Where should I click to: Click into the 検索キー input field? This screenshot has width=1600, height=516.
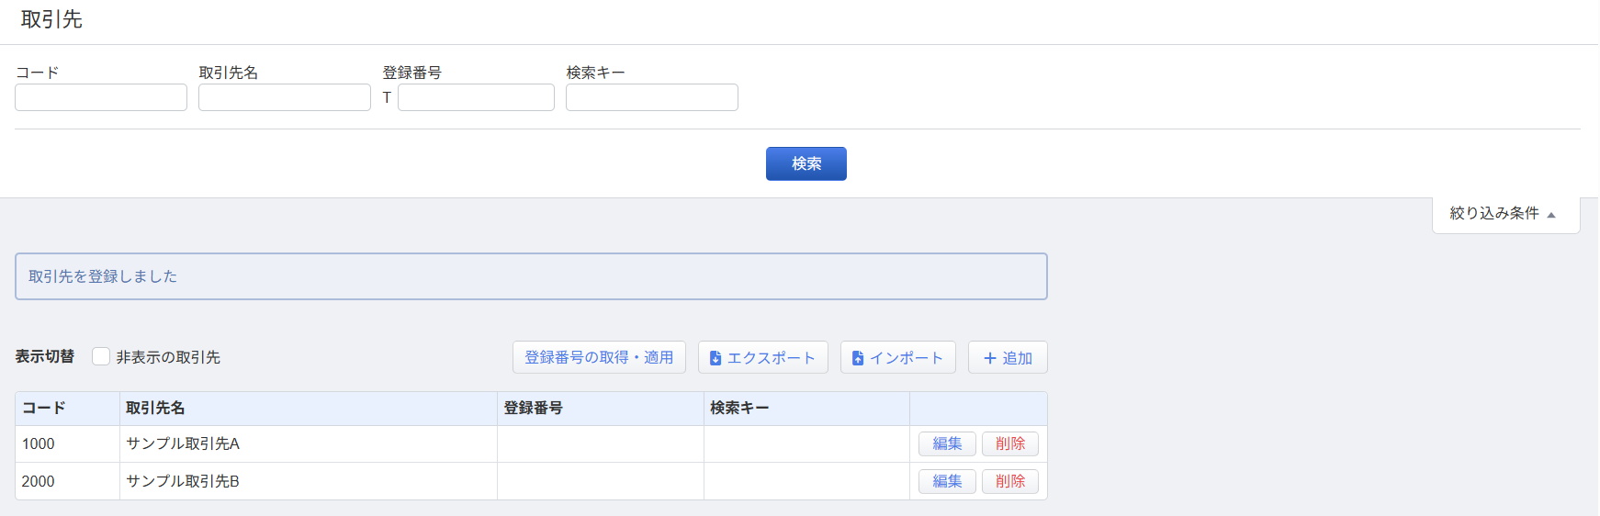click(x=652, y=97)
